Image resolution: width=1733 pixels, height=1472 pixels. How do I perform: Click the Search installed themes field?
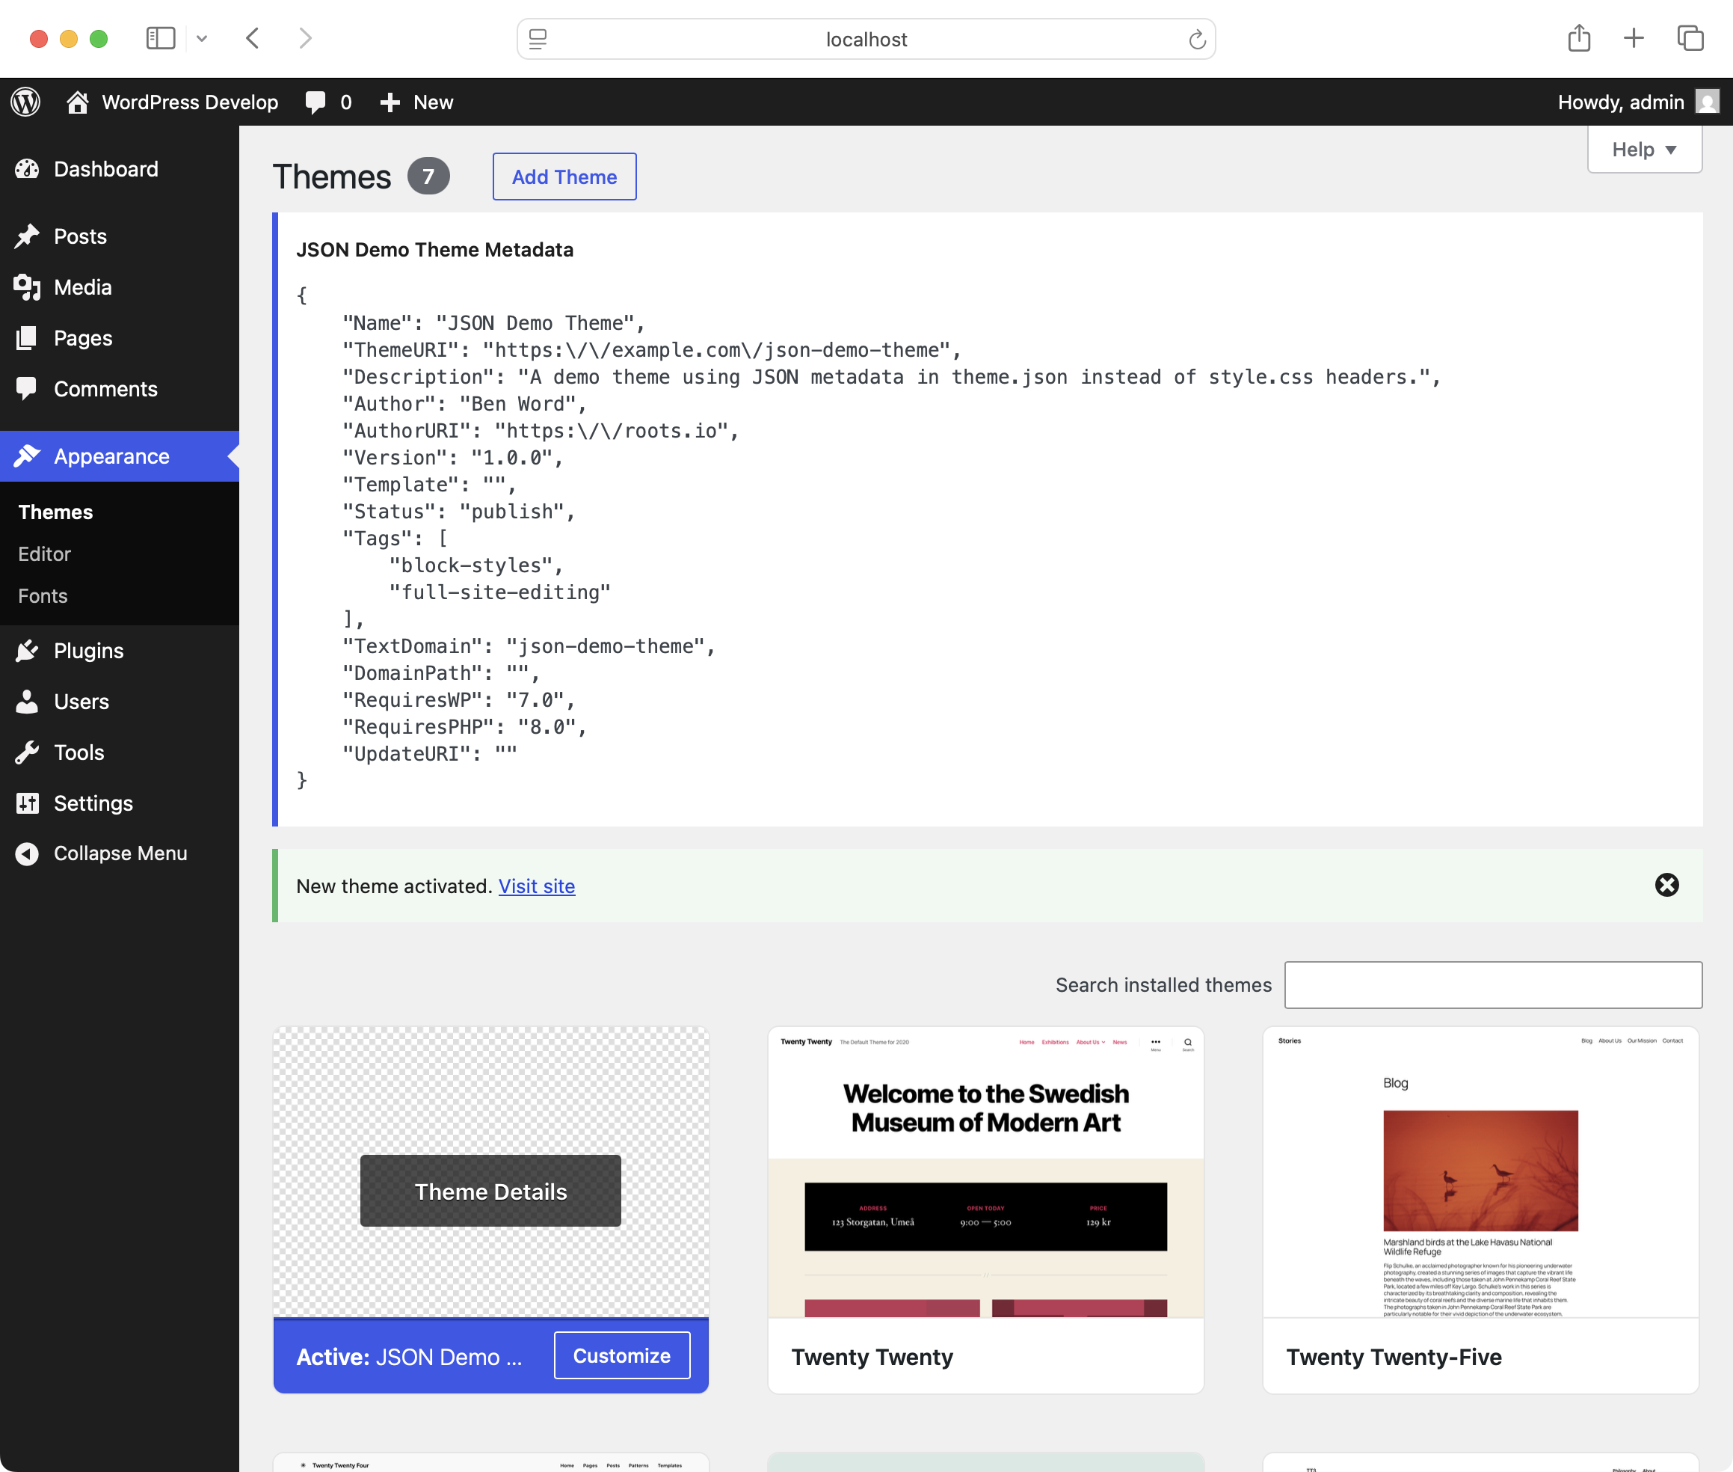[1492, 984]
